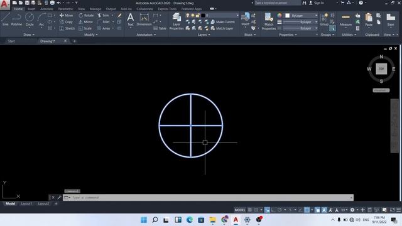402x226 pixels.
Task: Click the command line input field
Action: click(208, 198)
